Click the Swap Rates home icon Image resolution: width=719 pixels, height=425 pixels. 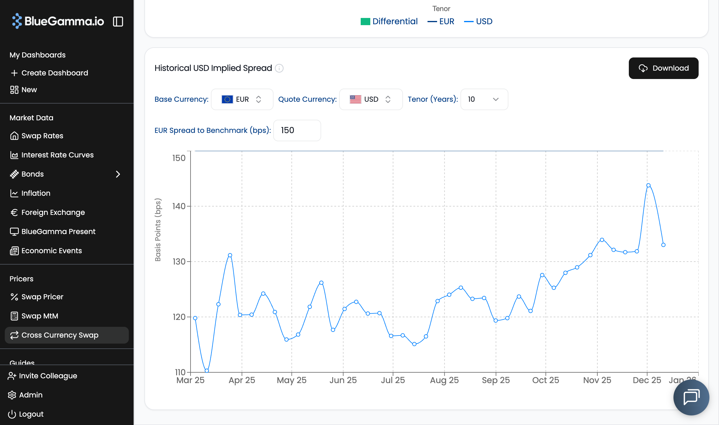point(14,136)
